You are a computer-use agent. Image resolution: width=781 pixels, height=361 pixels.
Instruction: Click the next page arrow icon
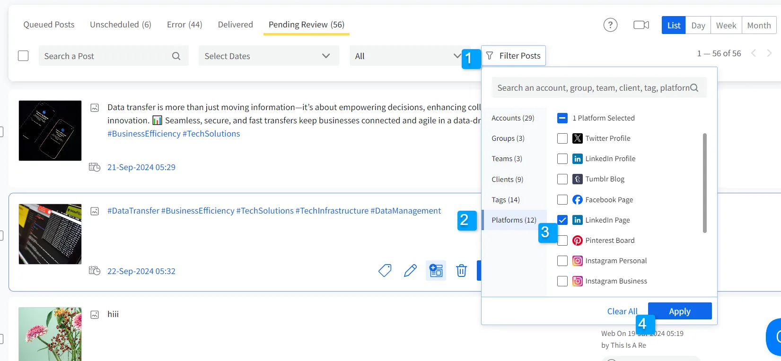769,53
